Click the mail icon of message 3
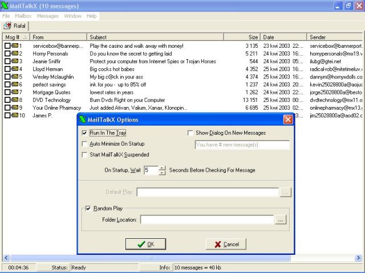The width and height of the screenshot is (365, 273). [14, 61]
